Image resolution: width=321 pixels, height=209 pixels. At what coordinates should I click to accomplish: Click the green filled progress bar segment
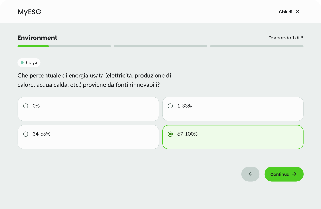click(33, 46)
